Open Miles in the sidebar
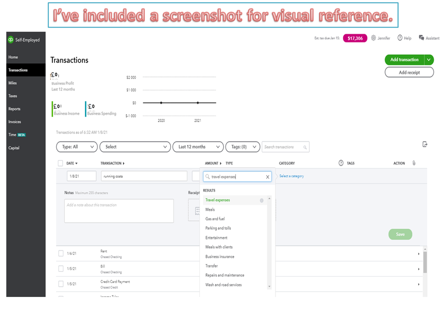 pyautogui.click(x=26, y=83)
